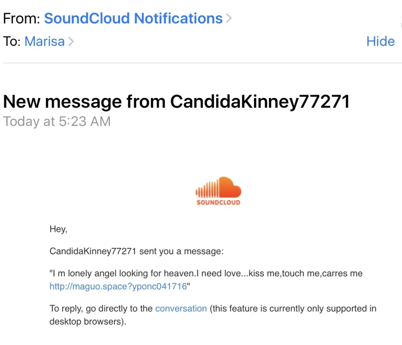402x345 pixels.
Task: Click the "Hey," greeting text
Action: [x=58, y=229]
